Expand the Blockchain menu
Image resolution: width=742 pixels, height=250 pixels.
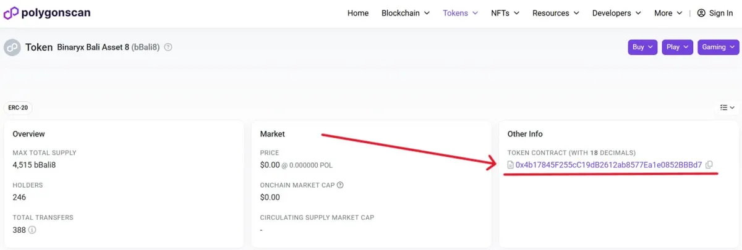pyautogui.click(x=405, y=13)
